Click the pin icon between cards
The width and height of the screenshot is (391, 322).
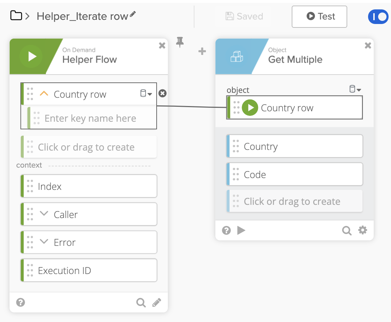(x=180, y=42)
